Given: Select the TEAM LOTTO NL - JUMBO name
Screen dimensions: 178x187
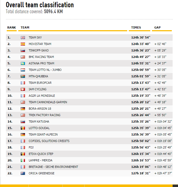Looking at the screenshot, I should point(45,70).
